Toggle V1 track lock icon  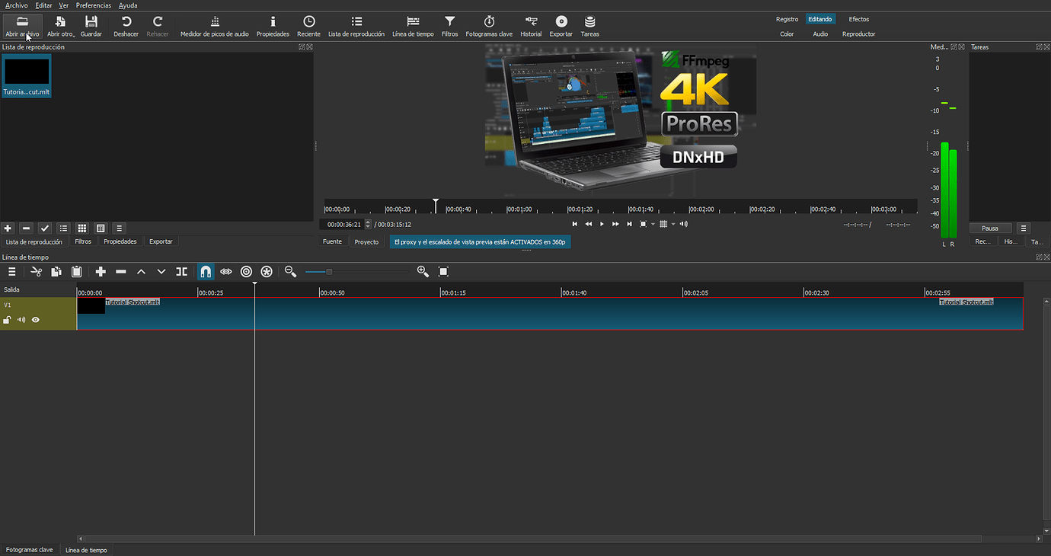point(8,320)
